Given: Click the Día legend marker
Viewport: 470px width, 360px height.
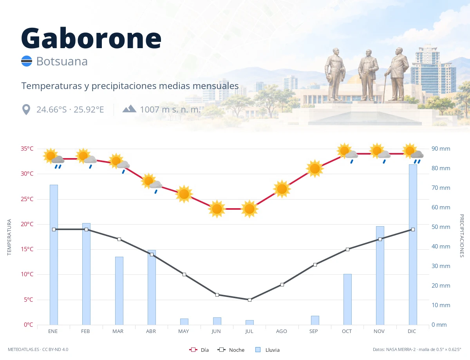Looking at the screenshot, I should tap(193, 349).
